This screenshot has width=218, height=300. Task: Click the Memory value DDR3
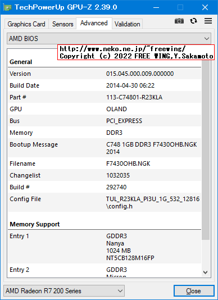coord(114,133)
